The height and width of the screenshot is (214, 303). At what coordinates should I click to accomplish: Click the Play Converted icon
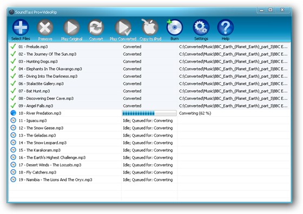tap(123, 28)
